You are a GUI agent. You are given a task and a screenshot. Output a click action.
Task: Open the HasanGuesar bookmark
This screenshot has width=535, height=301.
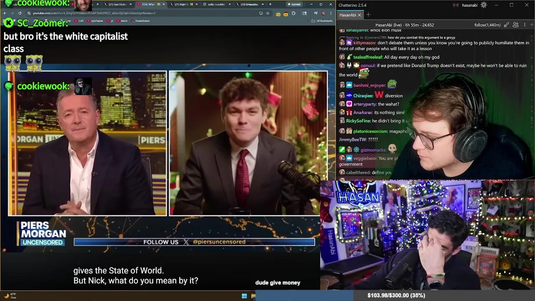[x=141, y=20]
